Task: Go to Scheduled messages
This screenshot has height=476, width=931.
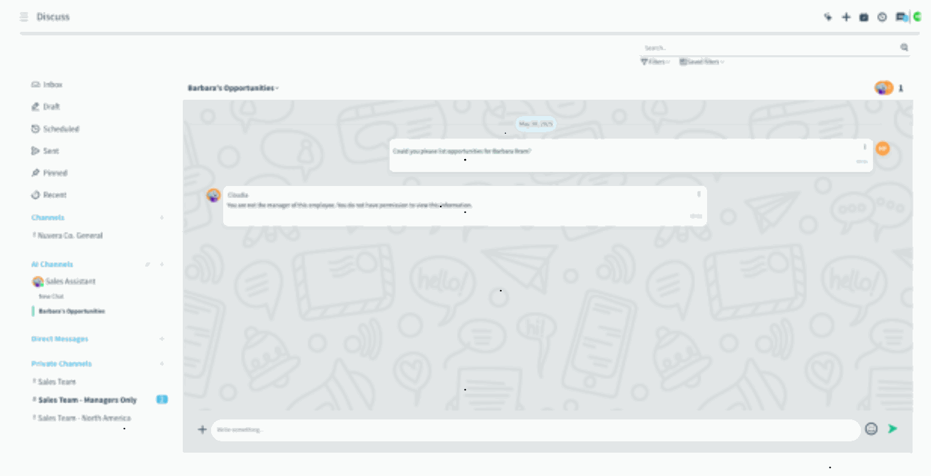Action: coord(60,129)
